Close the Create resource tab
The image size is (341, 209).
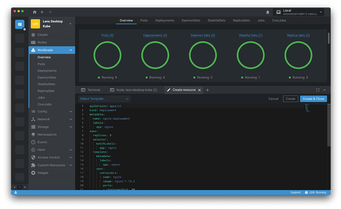coord(200,90)
